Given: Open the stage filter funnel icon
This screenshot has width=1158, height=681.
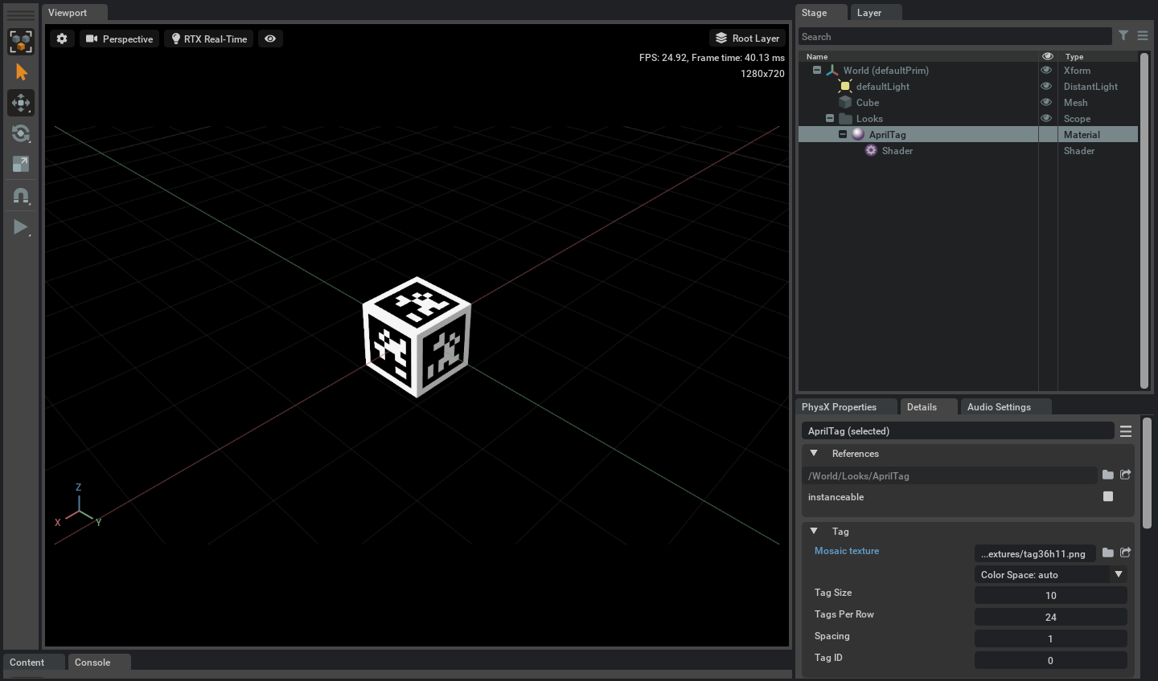Looking at the screenshot, I should point(1123,35).
